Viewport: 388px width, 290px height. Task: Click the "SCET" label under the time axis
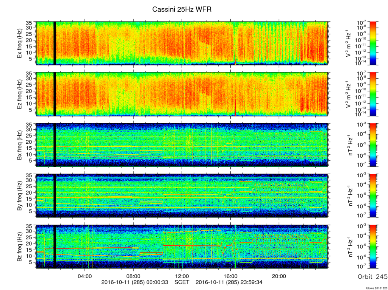pos(182,282)
